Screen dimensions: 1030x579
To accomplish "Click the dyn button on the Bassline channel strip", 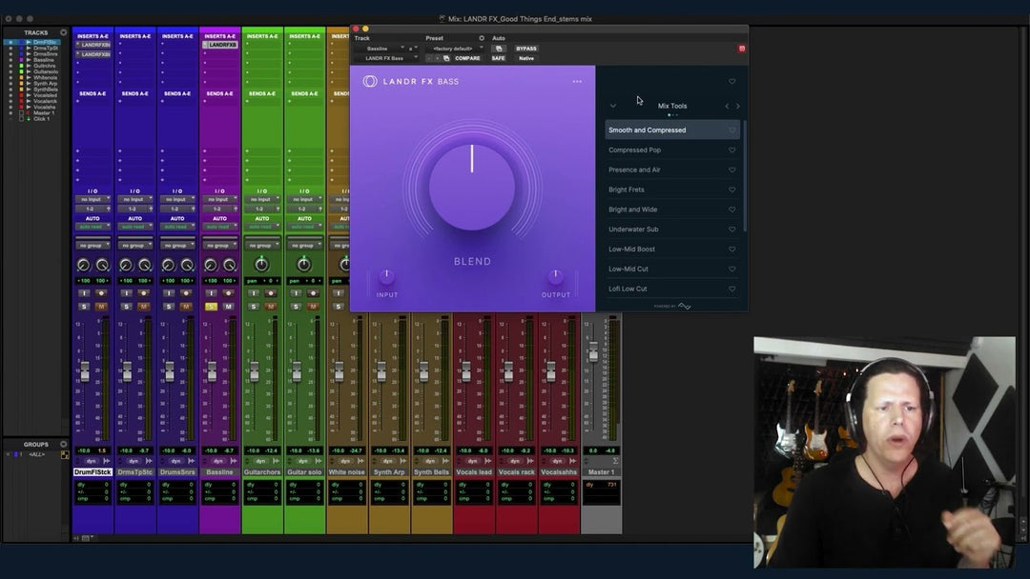I will [217, 461].
